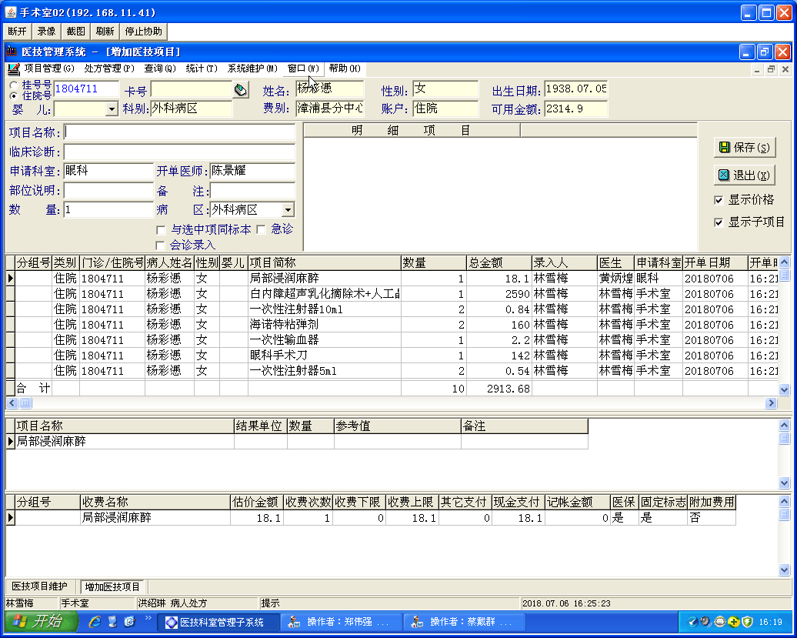Toggle the 显示子项目 checkbox
This screenshot has width=797, height=638.
tap(719, 222)
